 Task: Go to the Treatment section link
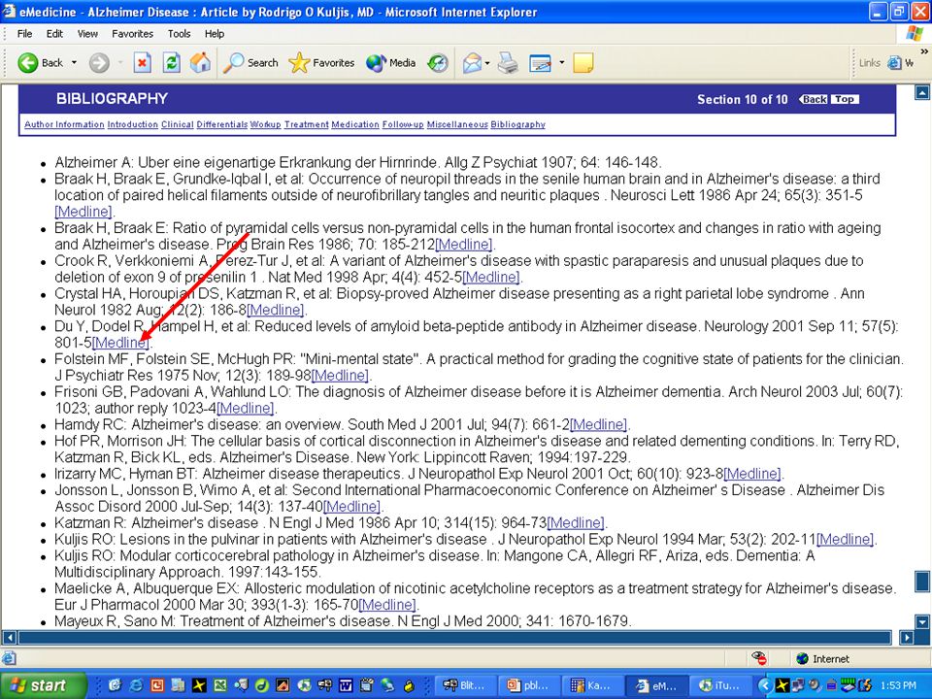click(x=306, y=124)
